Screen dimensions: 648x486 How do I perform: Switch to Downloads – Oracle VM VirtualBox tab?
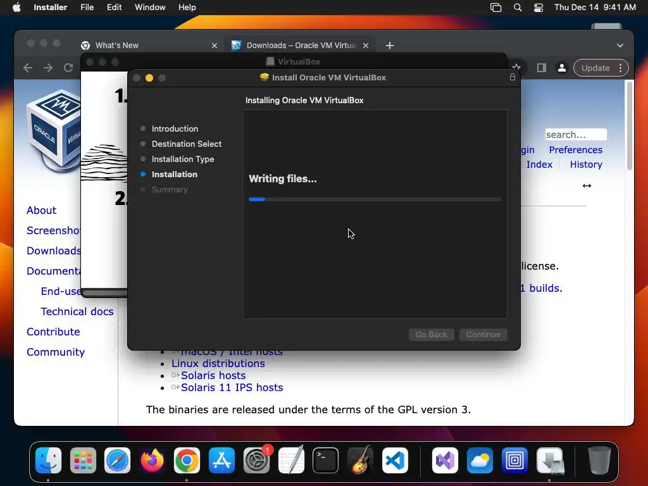tap(299, 46)
